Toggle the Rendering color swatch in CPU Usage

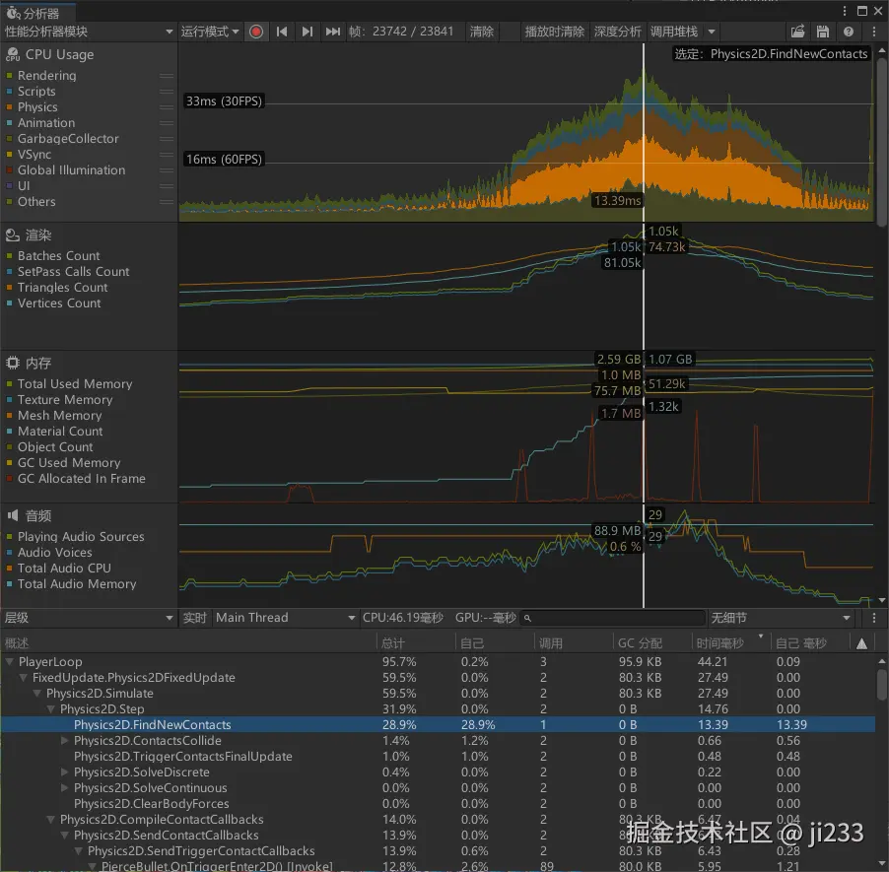click(10, 76)
